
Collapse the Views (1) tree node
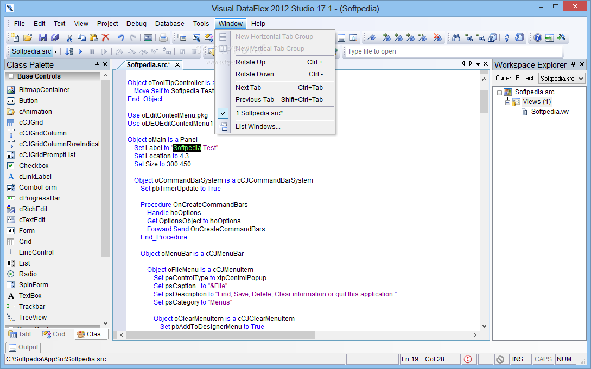(x=508, y=102)
